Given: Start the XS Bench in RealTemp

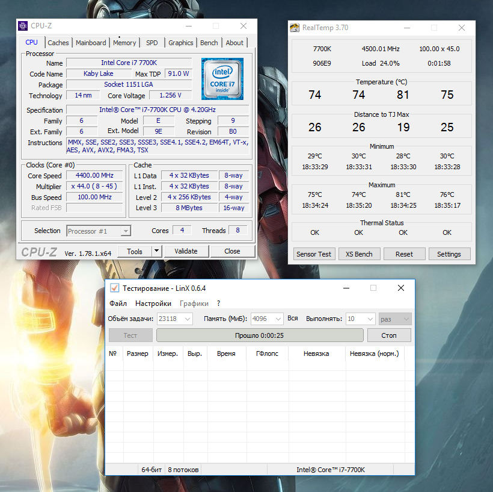Looking at the screenshot, I should click(359, 254).
